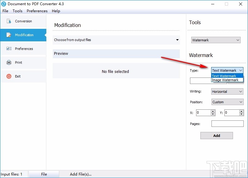
Task: Click the printer icon next to Print
Action: [x=9, y=62]
